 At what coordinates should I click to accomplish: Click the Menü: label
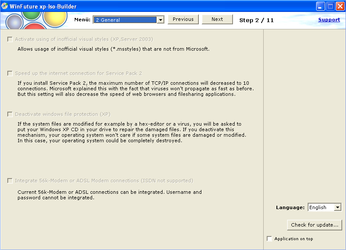(82, 20)
